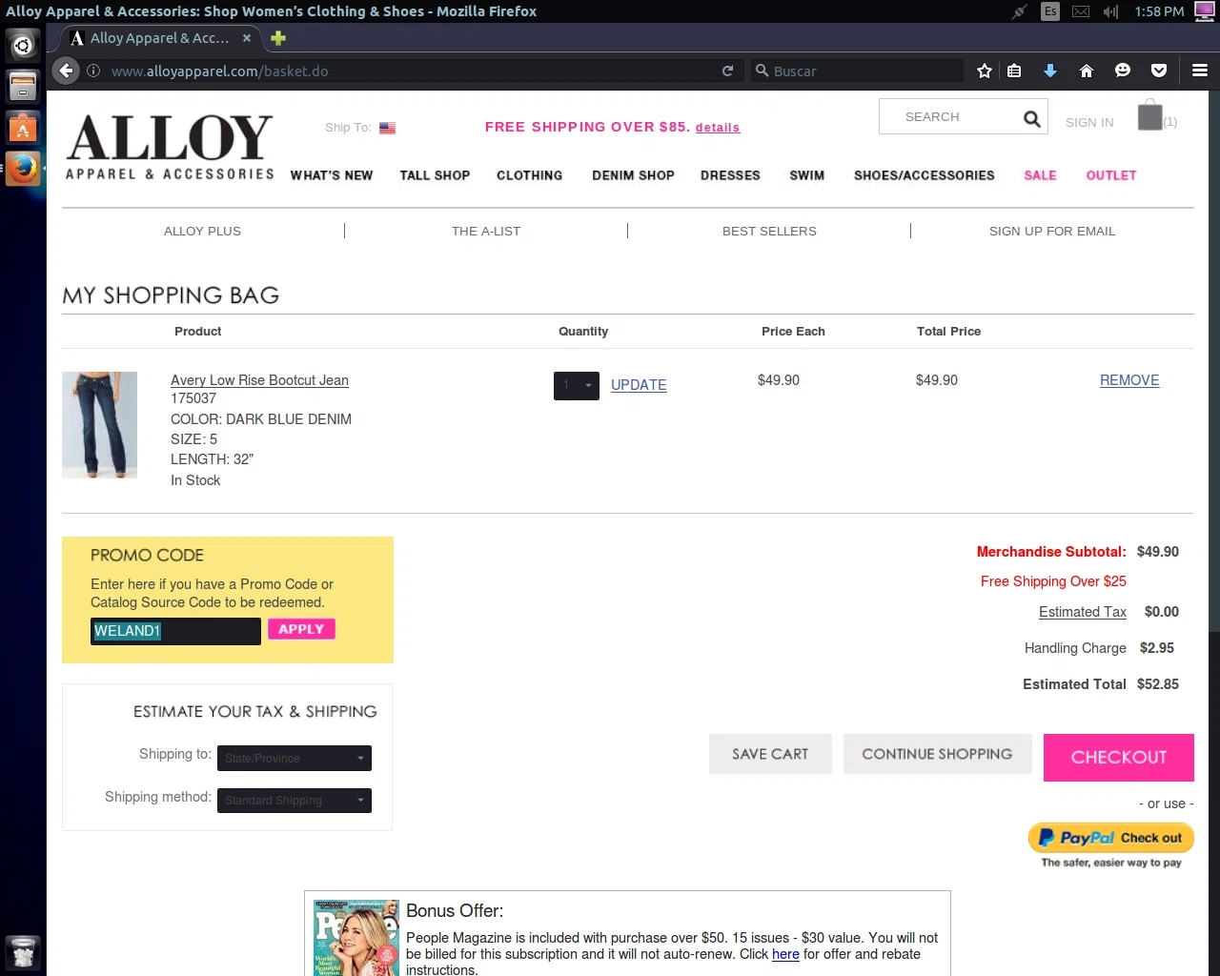This screenshot has height=976, width=1220.
Task: Click SIGN UP FOR EMAIL link
Action: (x=1052, y=231)
